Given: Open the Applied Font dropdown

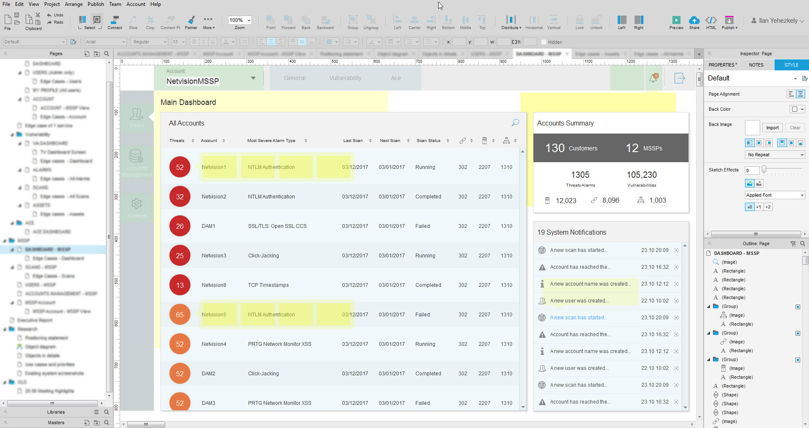Looking at the screenshot, I should [775, 195].
